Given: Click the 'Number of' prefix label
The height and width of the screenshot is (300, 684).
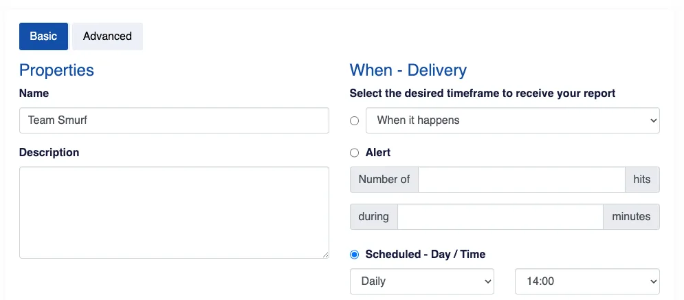Looking at the screenshot, I should click(x=384, y=180).
